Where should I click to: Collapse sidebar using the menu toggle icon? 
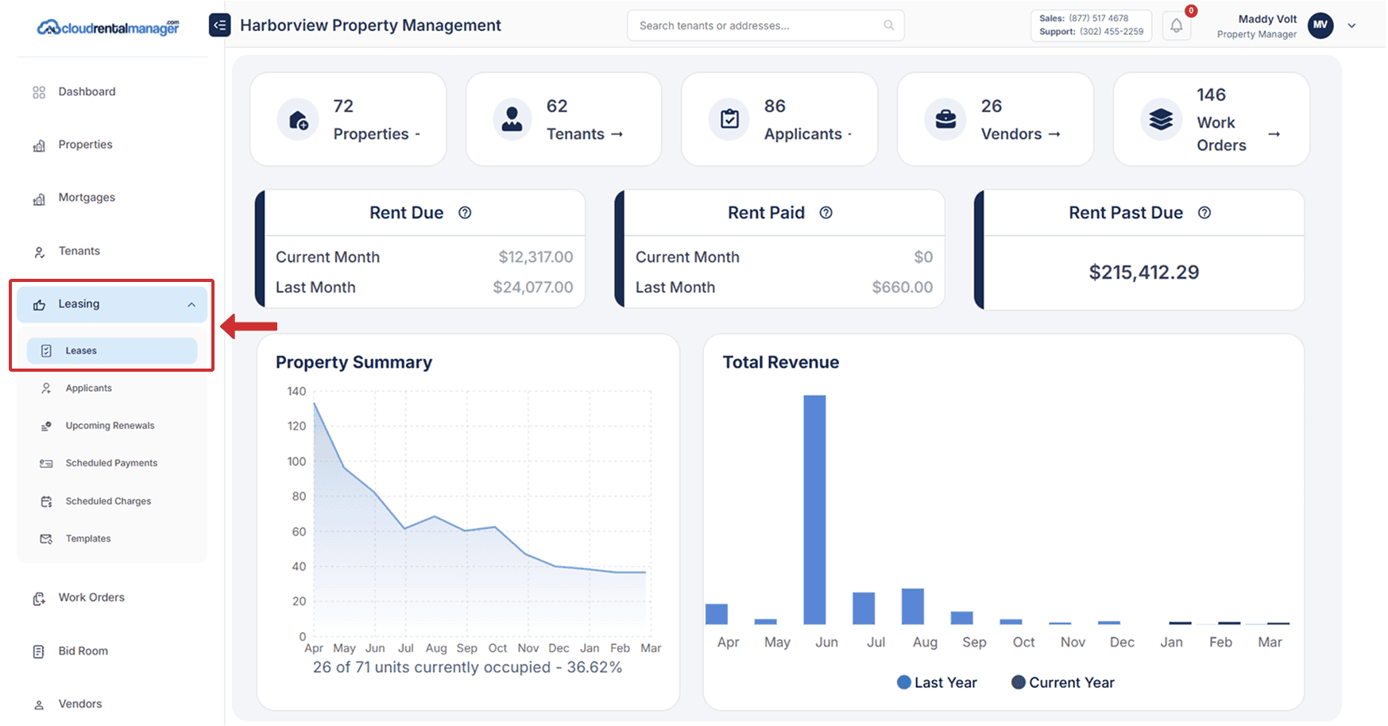pos(219,25)
